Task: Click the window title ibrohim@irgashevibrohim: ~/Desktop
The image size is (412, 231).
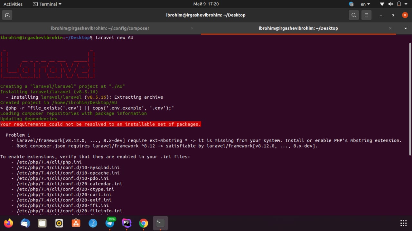Action: tap(206, 15)
